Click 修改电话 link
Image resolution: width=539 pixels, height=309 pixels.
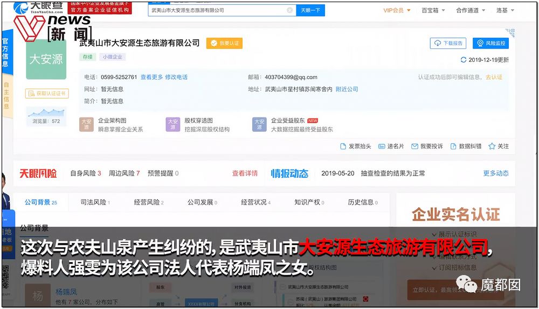(x=176, y=77)
